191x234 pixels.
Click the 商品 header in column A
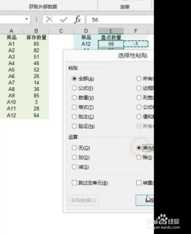11,38
